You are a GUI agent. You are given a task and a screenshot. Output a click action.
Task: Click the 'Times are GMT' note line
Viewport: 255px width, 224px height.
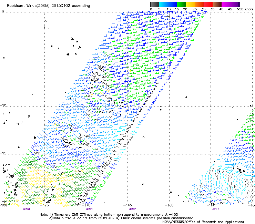tap(109, 215)
